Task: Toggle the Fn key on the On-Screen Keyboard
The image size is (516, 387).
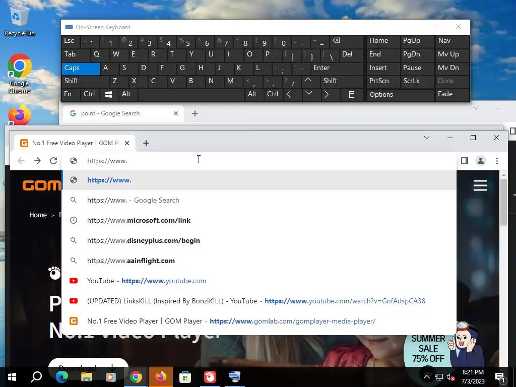Action: pos(71,94)
